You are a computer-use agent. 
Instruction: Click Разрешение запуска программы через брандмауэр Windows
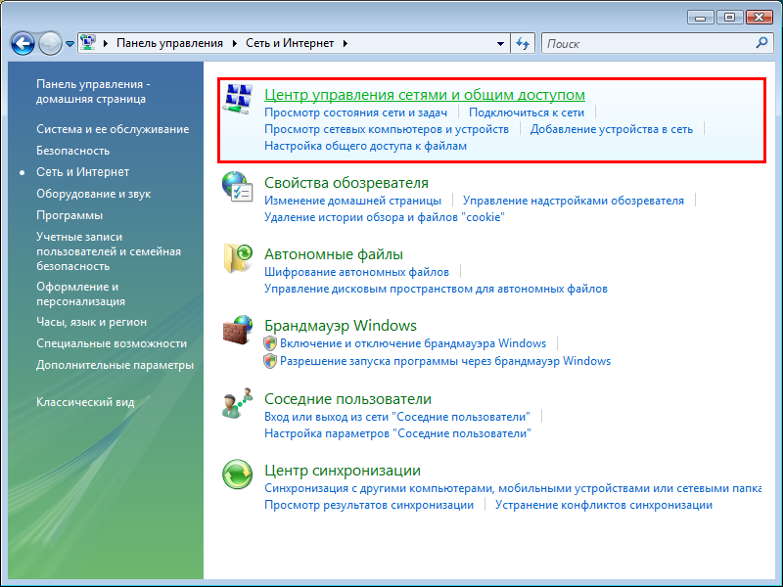[445, 361]
